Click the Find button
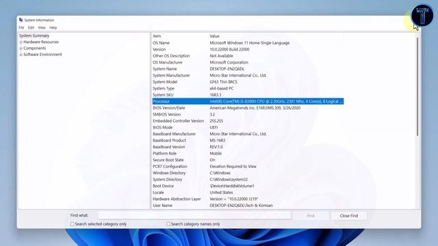Viewport: 438px width, 246px height. (311, 216)
